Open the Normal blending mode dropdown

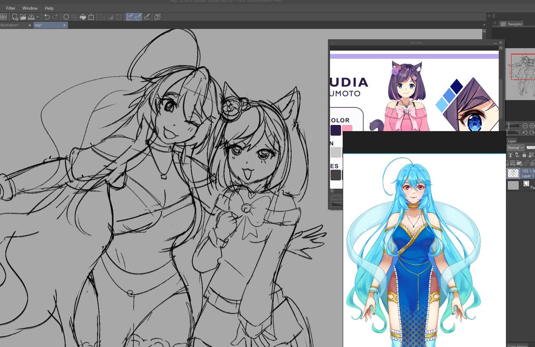pos(516,148)
